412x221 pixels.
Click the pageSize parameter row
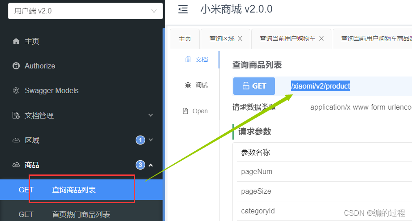pyautogui.click(x=325, y=191)
